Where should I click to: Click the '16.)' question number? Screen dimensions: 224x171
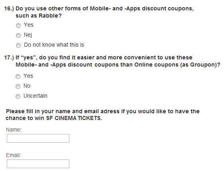click(9, 9)
